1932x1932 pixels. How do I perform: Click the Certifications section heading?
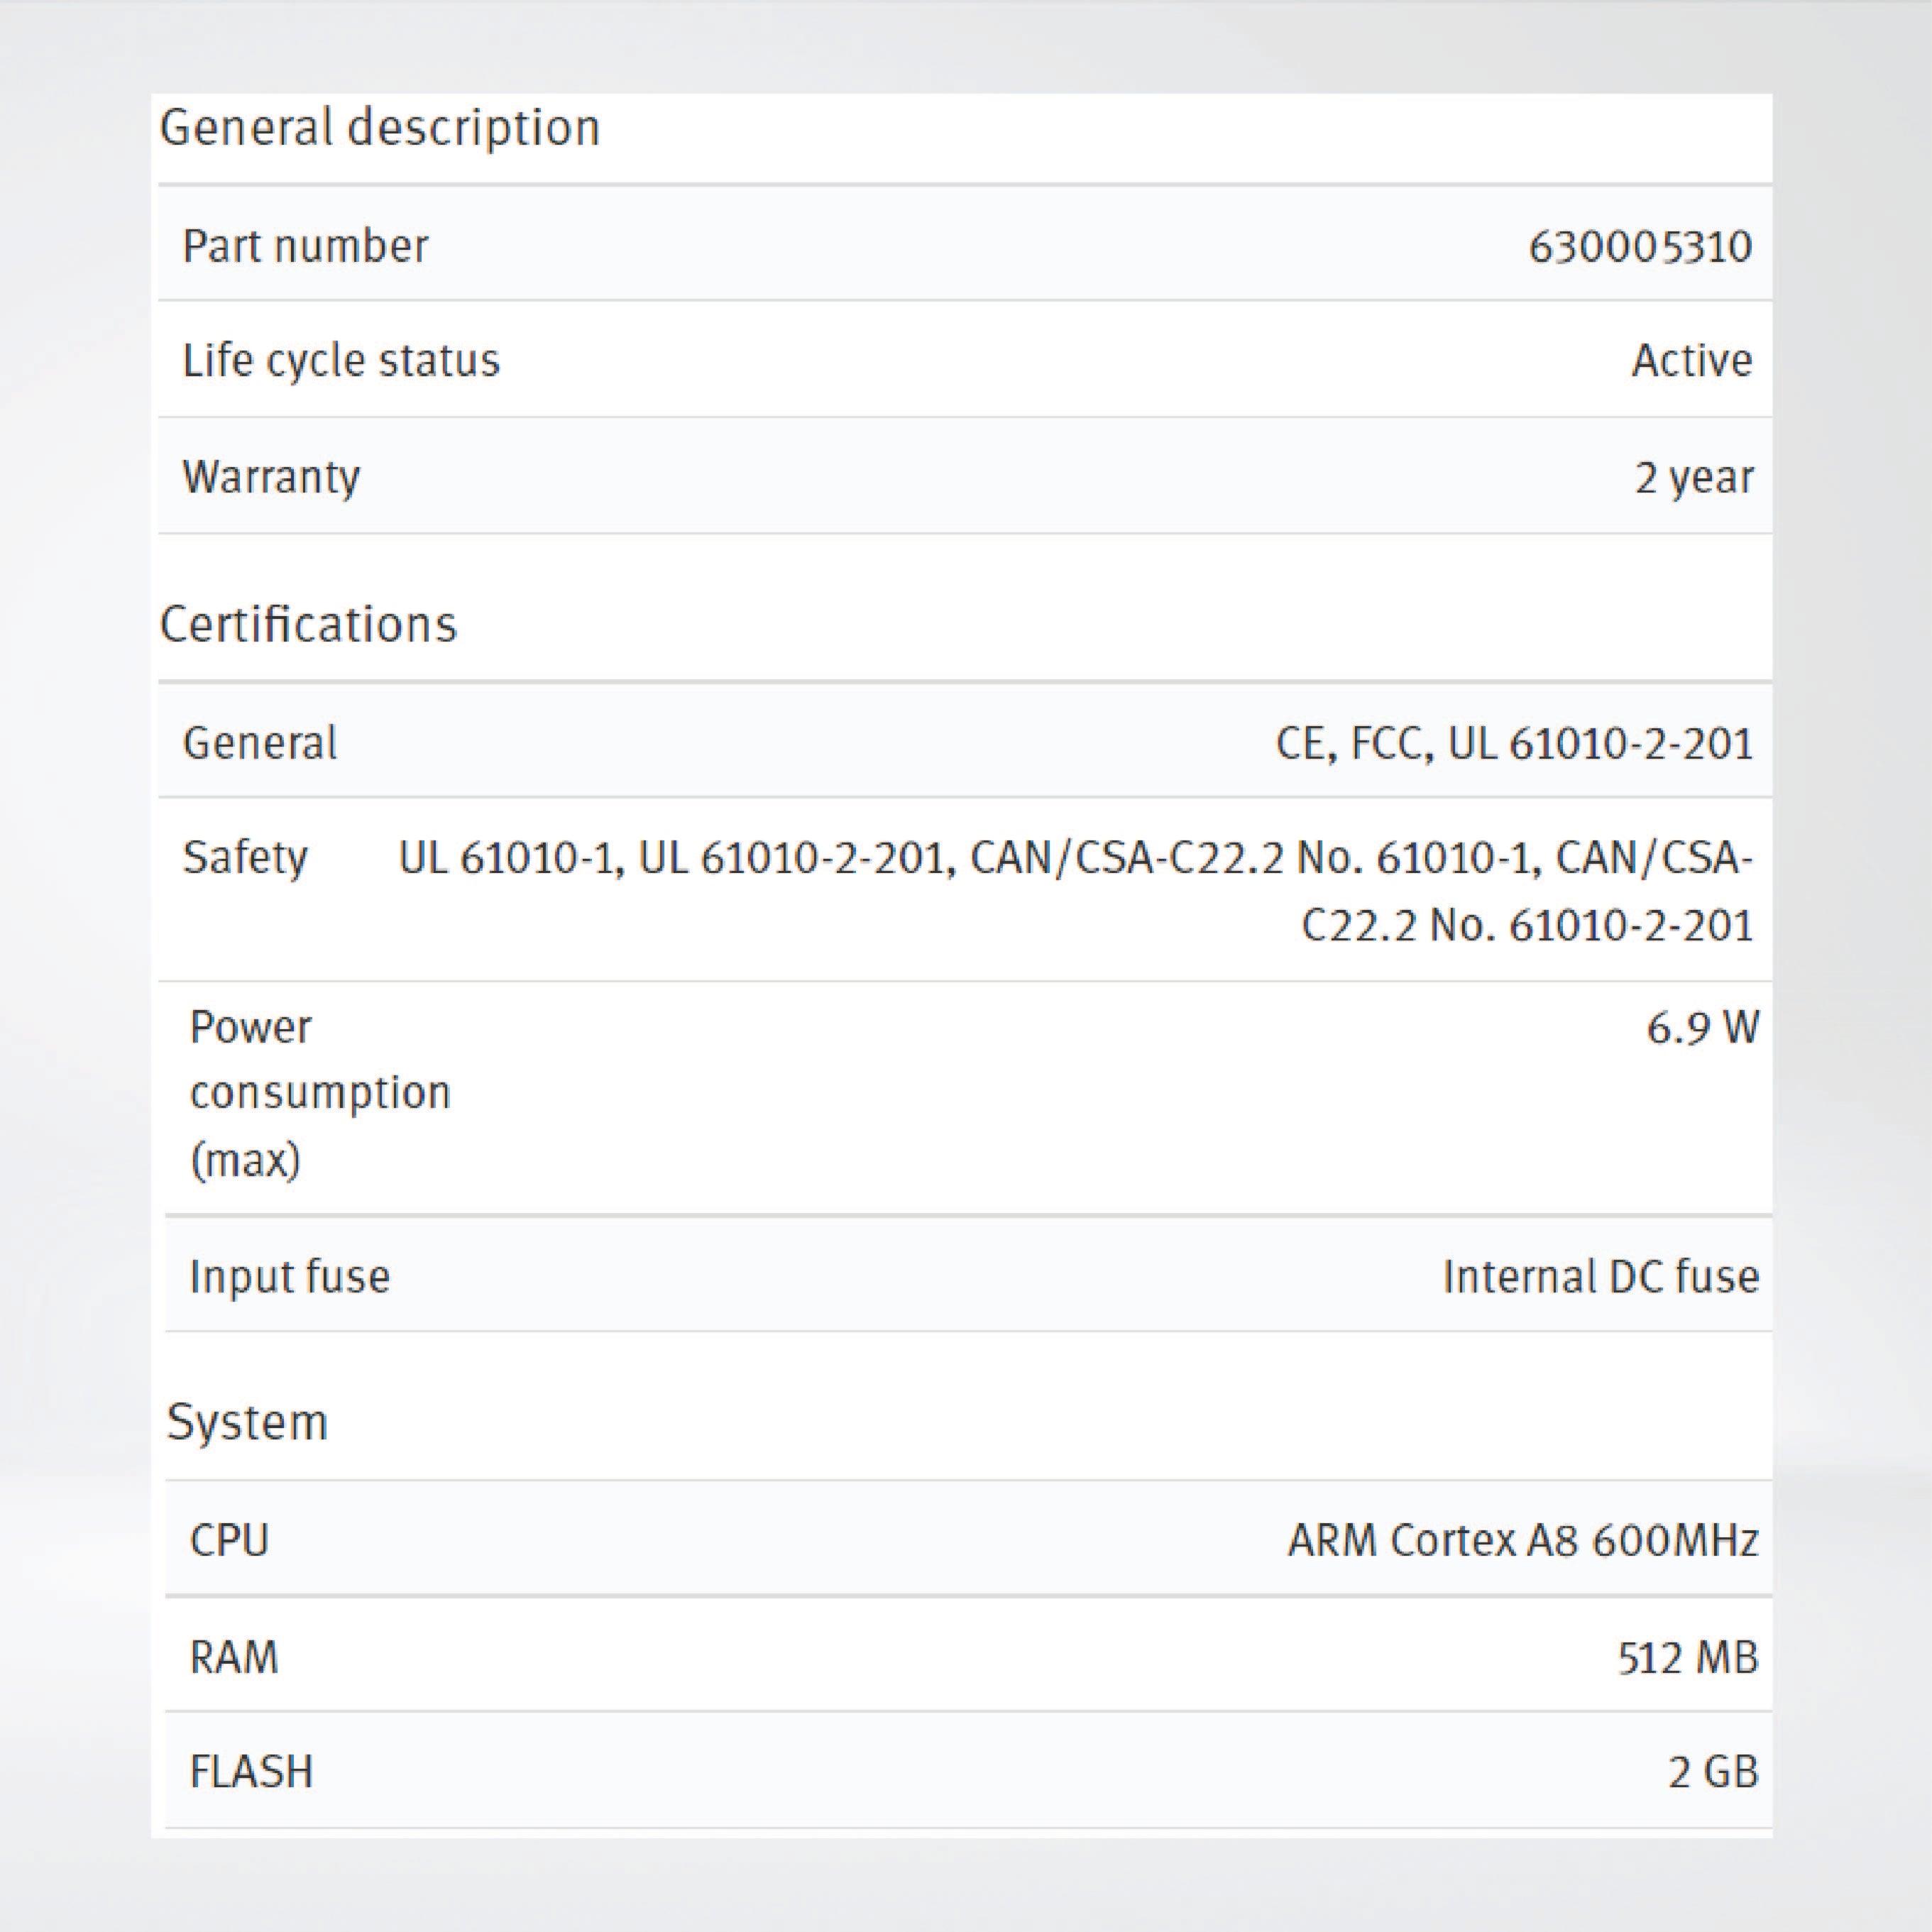pos(308,625)
